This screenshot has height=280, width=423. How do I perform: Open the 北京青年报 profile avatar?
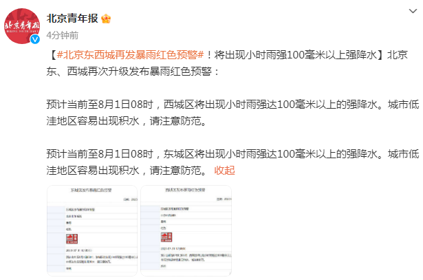(x=23, y=25)
